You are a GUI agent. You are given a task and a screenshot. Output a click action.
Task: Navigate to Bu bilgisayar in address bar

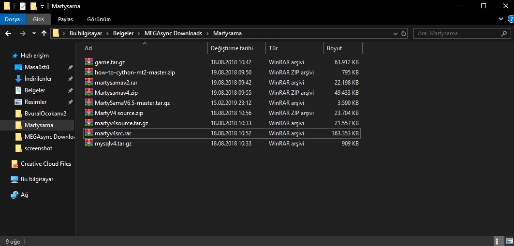(x=86, y=33)
